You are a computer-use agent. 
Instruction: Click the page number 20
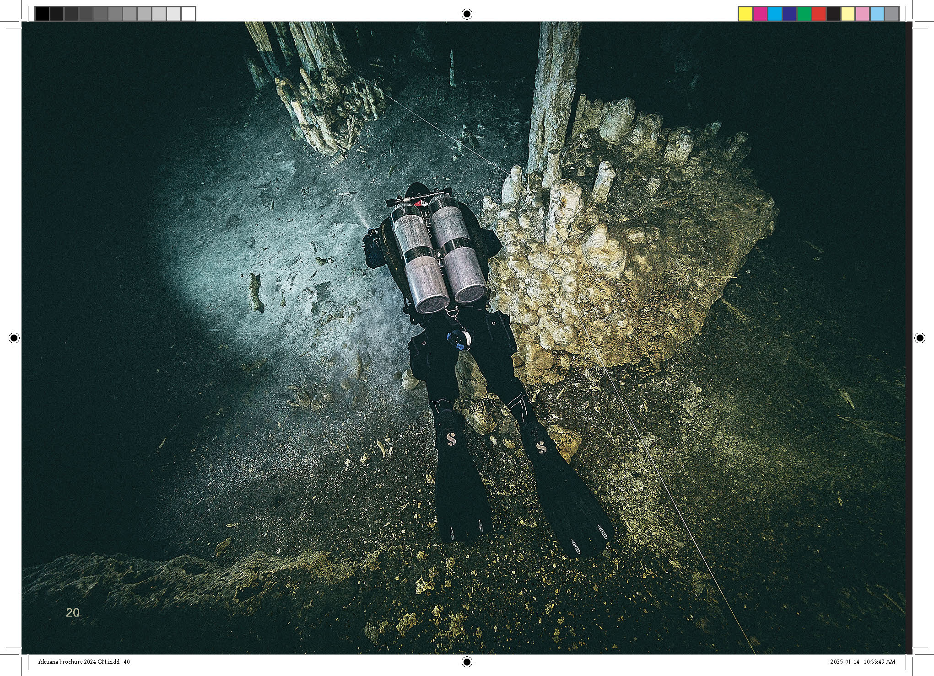(73, 612)
